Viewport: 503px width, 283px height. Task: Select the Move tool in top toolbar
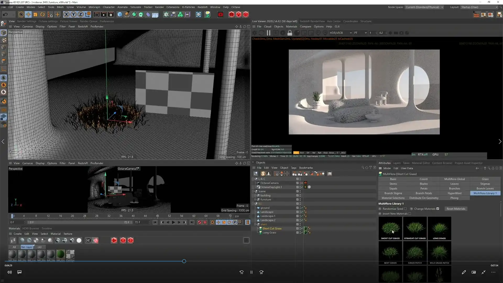pos(28,14)
